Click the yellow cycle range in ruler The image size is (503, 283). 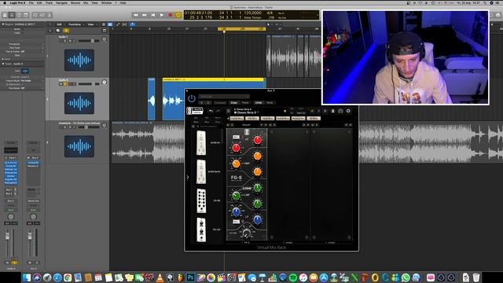coord(242,29)
